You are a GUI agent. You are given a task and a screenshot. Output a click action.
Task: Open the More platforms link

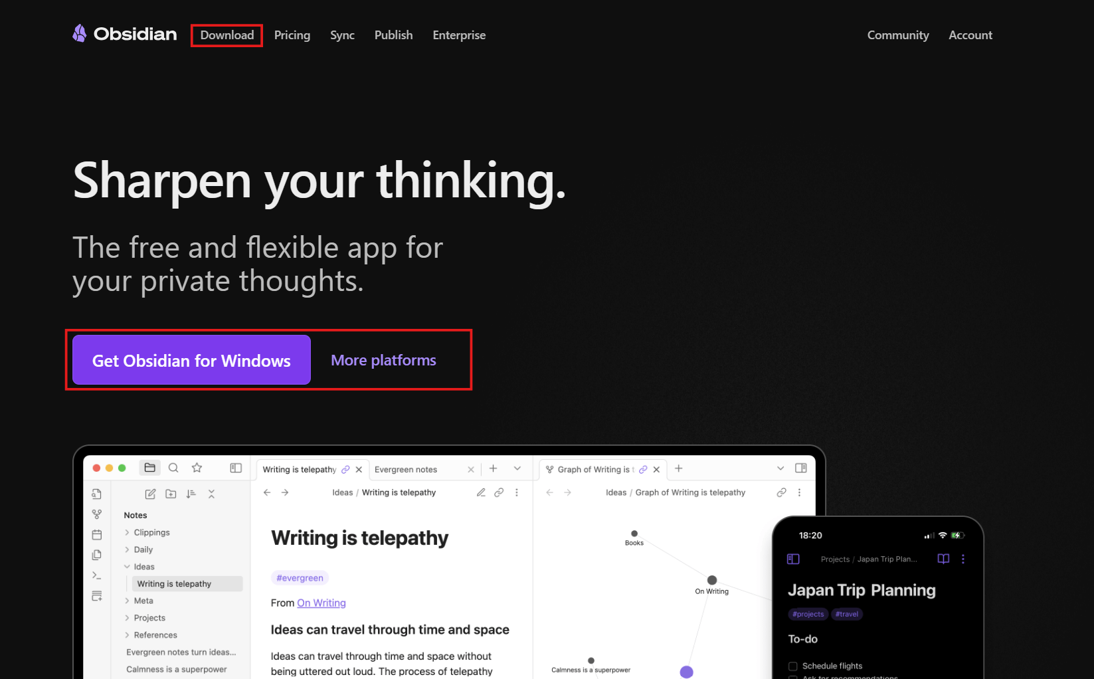383,360
